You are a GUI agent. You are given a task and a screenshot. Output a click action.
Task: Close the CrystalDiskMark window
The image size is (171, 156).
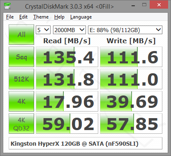click(159, 5)
